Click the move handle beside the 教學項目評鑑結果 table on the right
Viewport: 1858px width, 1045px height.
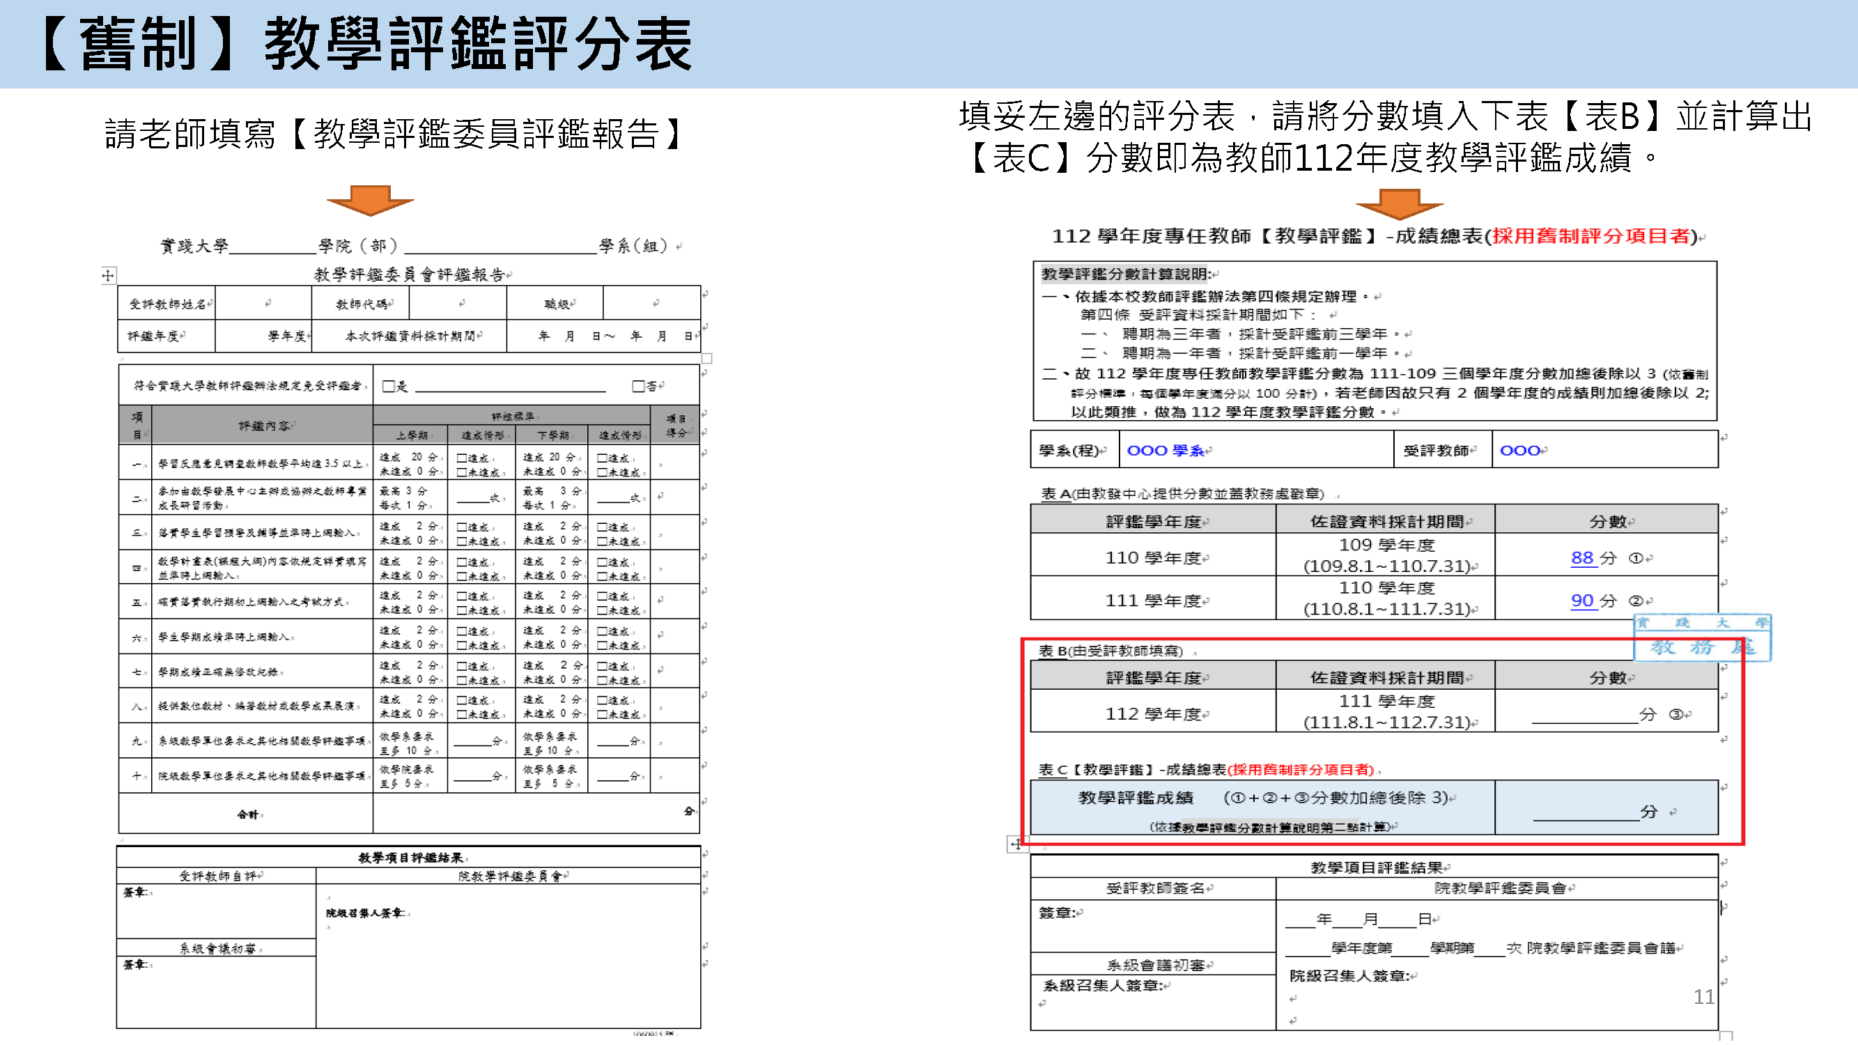(x=1017, y=844)
